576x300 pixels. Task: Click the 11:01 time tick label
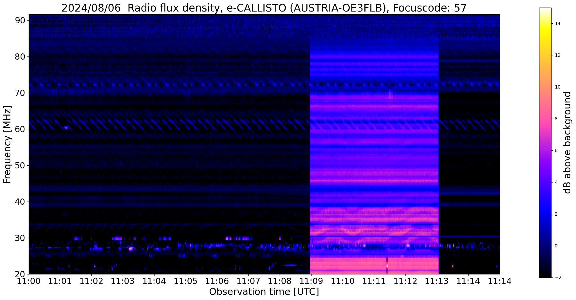coord(60,281)
